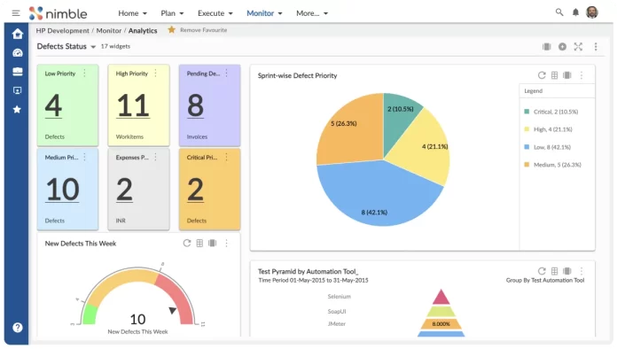The width and height of the screenshot is (617, 349).
Task: Refresh the Sprint-wise Defect Priority widget
Action: [x=542, y=75]
